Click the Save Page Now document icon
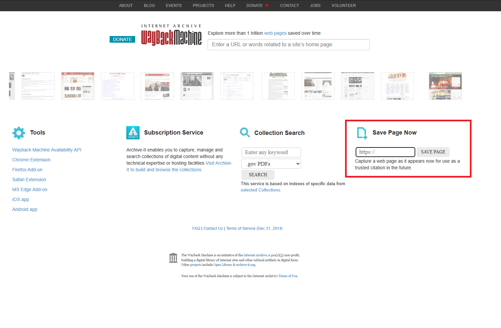Viewport: 501px width, 328px height. [362, 133]
